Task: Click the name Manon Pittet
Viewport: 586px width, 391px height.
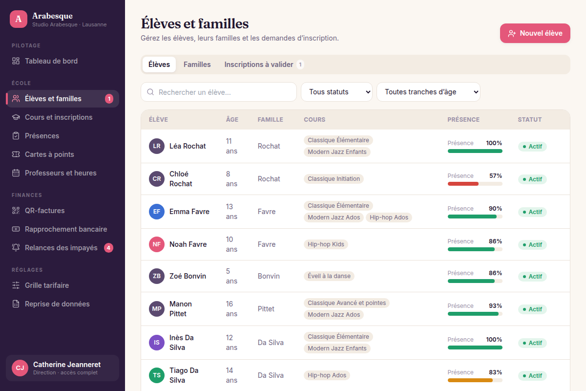Action: tap(181, 309)
